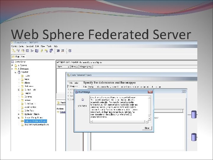Select the highlighted Federated Database Objects folder

tap(35, 121)
